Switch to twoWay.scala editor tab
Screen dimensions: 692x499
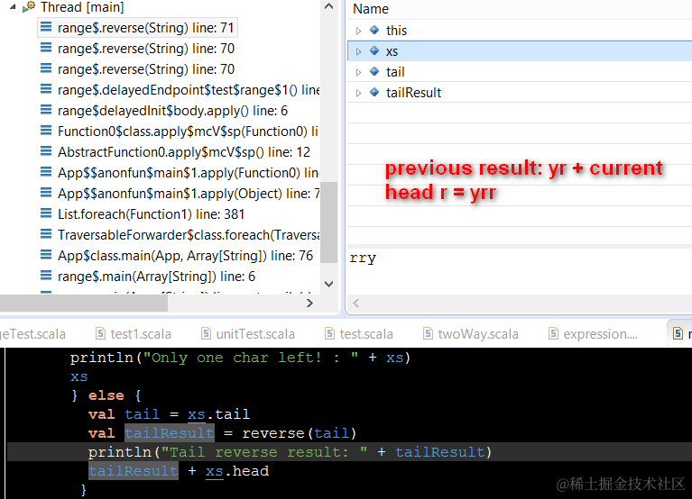pyautogui.click(x=471, y=334)
